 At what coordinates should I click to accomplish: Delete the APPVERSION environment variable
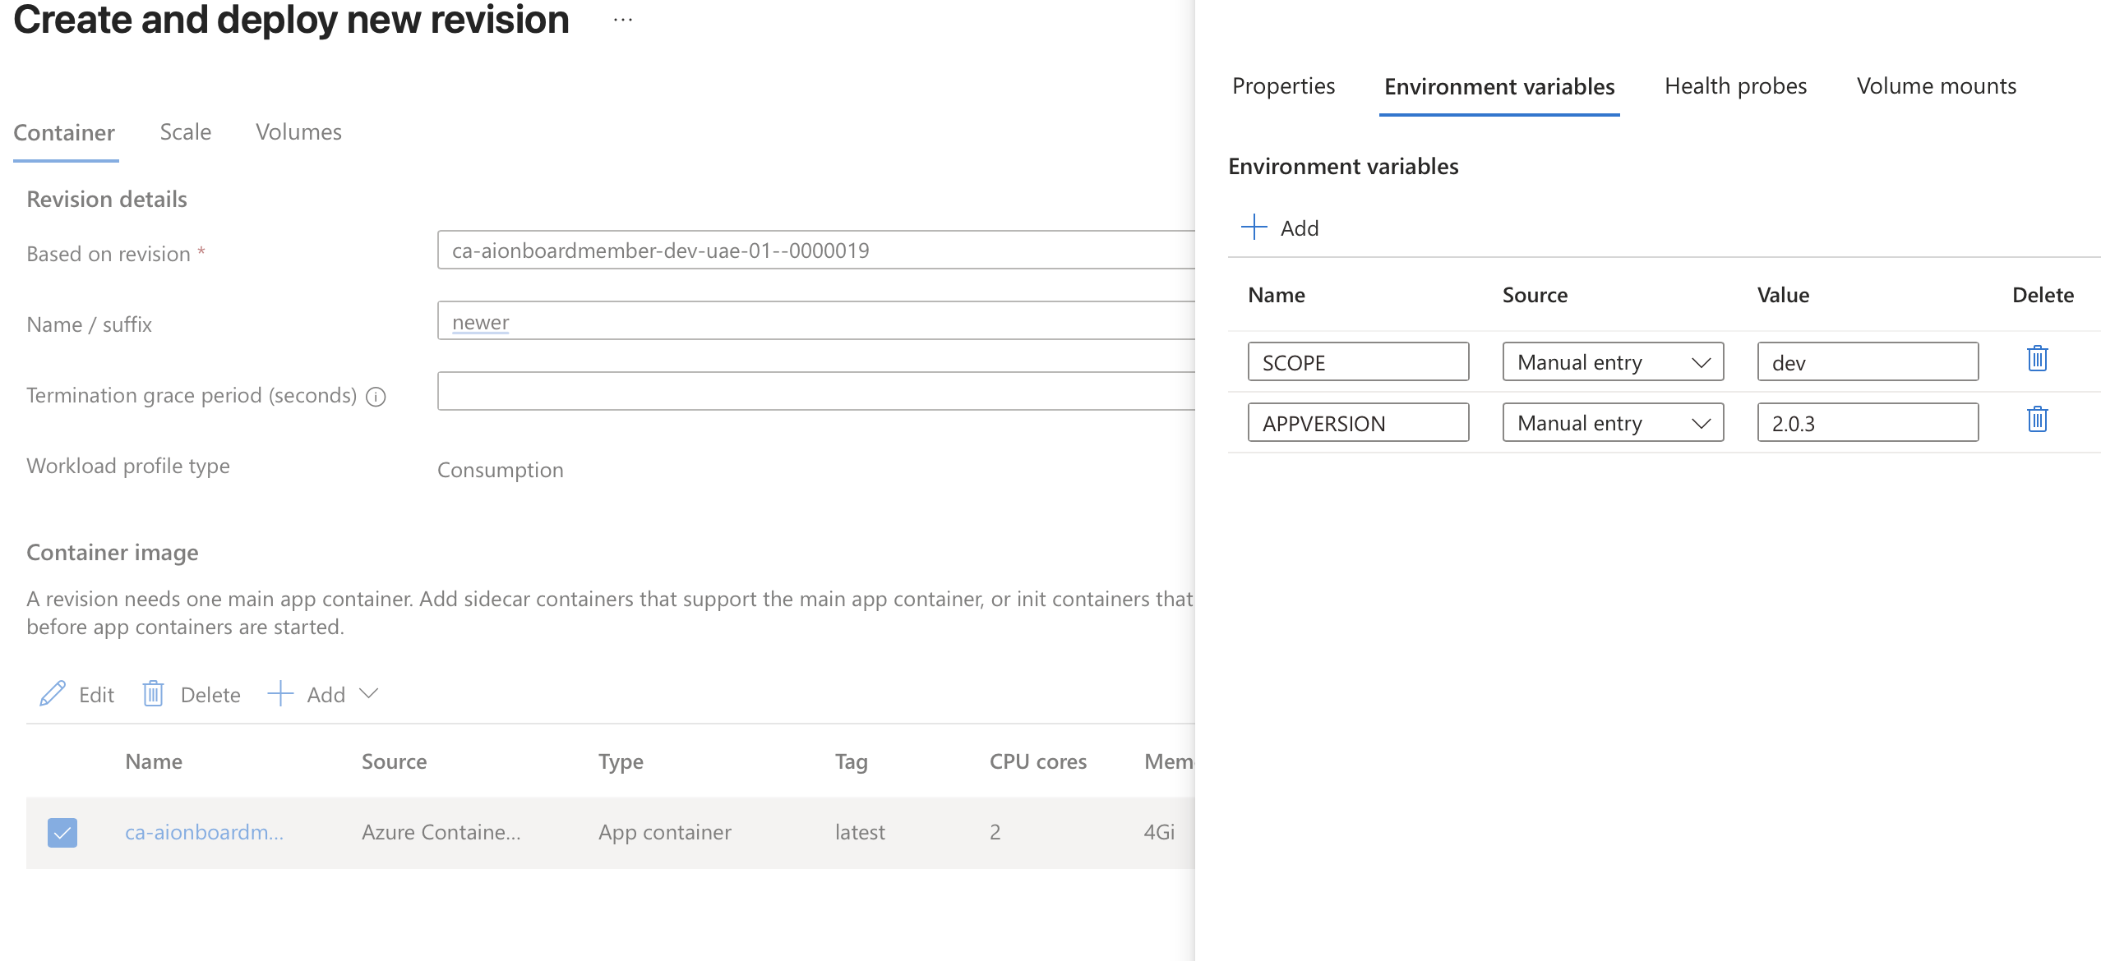click(2037, 420)
